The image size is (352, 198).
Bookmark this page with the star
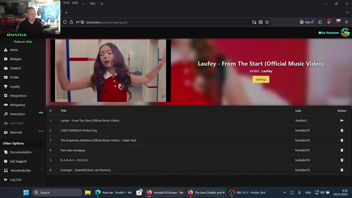pos(267,22)
